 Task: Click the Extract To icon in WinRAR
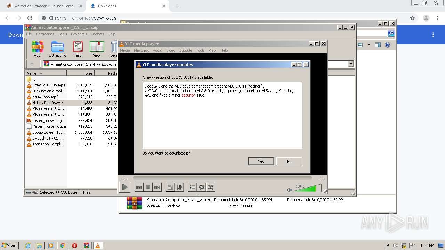click(57, 49)
